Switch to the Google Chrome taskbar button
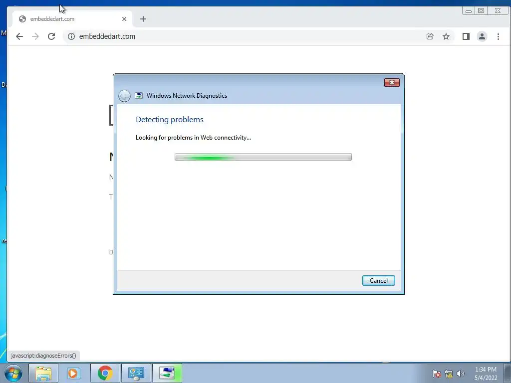This screenshot has width=511, height=383. click(105, 373)
